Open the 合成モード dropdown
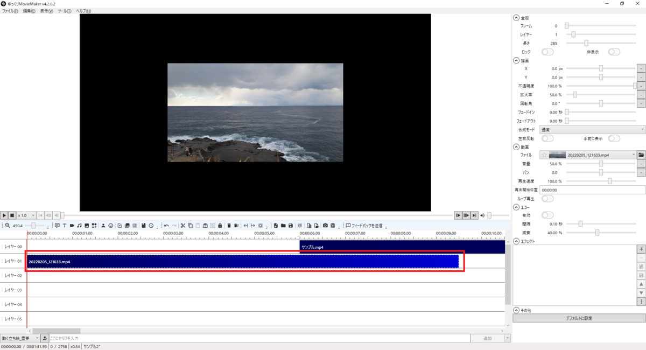This screenshot has width=646, height=350. 592,129
